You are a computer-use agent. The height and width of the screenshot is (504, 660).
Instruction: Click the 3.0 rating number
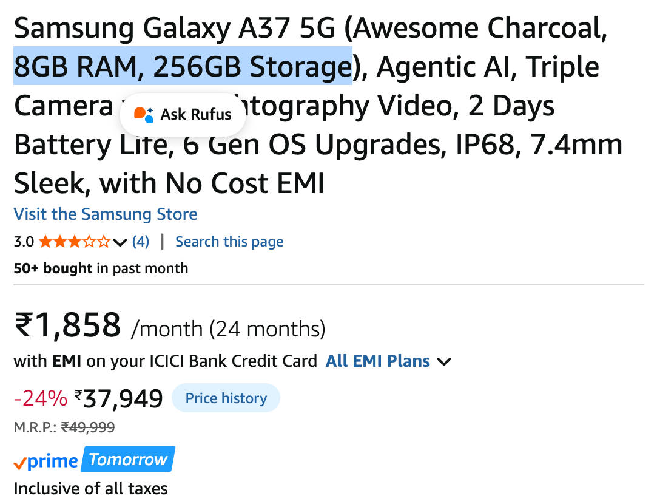[24, 242]
